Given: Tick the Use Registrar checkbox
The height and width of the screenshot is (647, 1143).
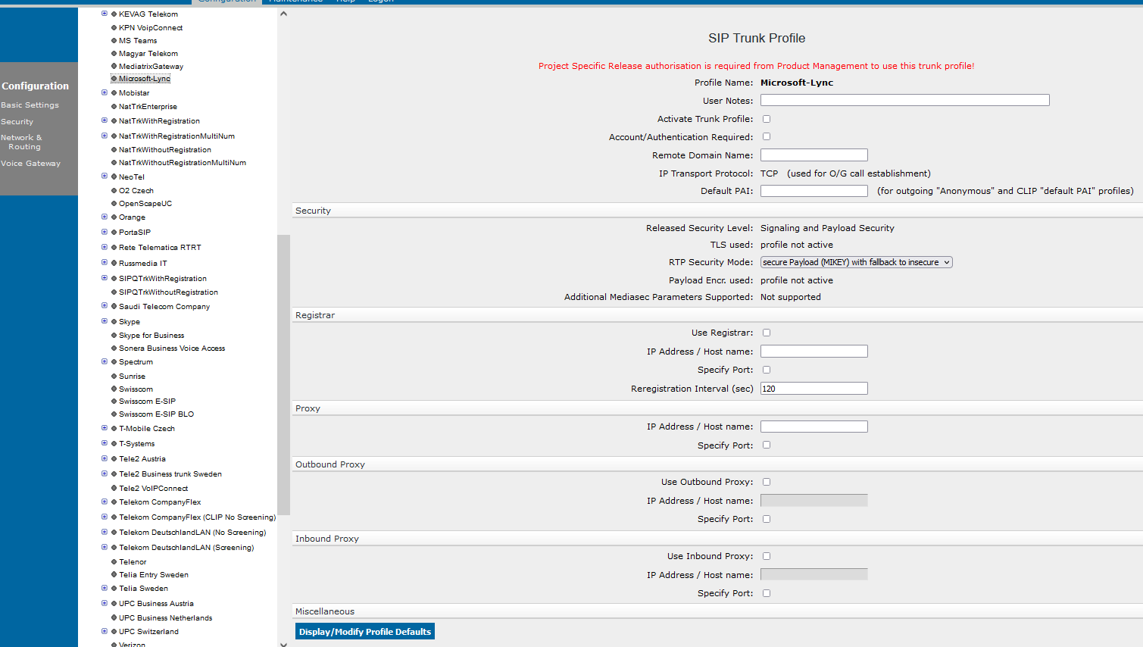Looking at the screenshot, I should coord(767,333).
